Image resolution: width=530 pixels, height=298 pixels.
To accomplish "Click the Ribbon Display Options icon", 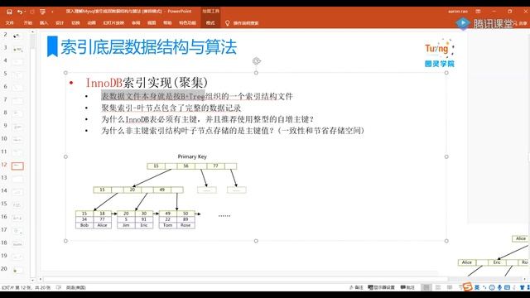I will coord(478,12).
